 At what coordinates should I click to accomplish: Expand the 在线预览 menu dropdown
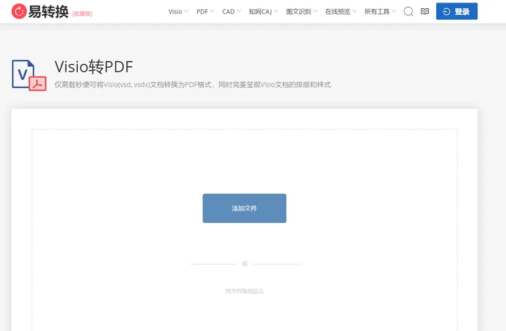pos(341,12)
